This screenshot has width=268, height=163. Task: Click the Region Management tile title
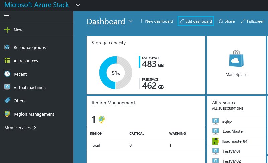pyautogui.click(x=113, y=103)
